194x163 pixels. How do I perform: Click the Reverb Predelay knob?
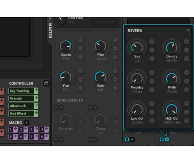pos(137,78)
